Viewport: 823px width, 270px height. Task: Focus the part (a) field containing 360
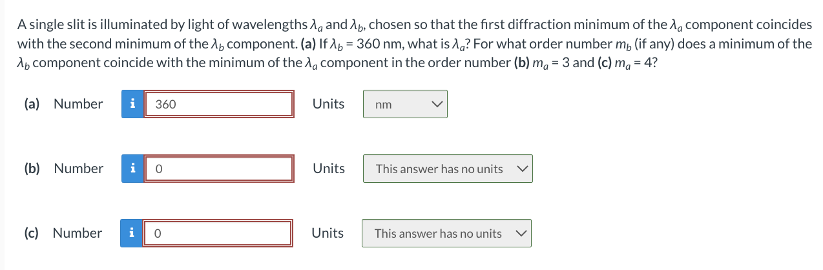pos(219,104)
